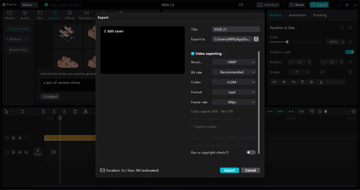Turn off the Uniform scale toggle
Viewport: 360px width, 190px height.
350,52
